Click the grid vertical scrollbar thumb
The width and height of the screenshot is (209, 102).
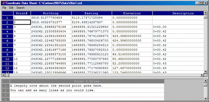206,16
